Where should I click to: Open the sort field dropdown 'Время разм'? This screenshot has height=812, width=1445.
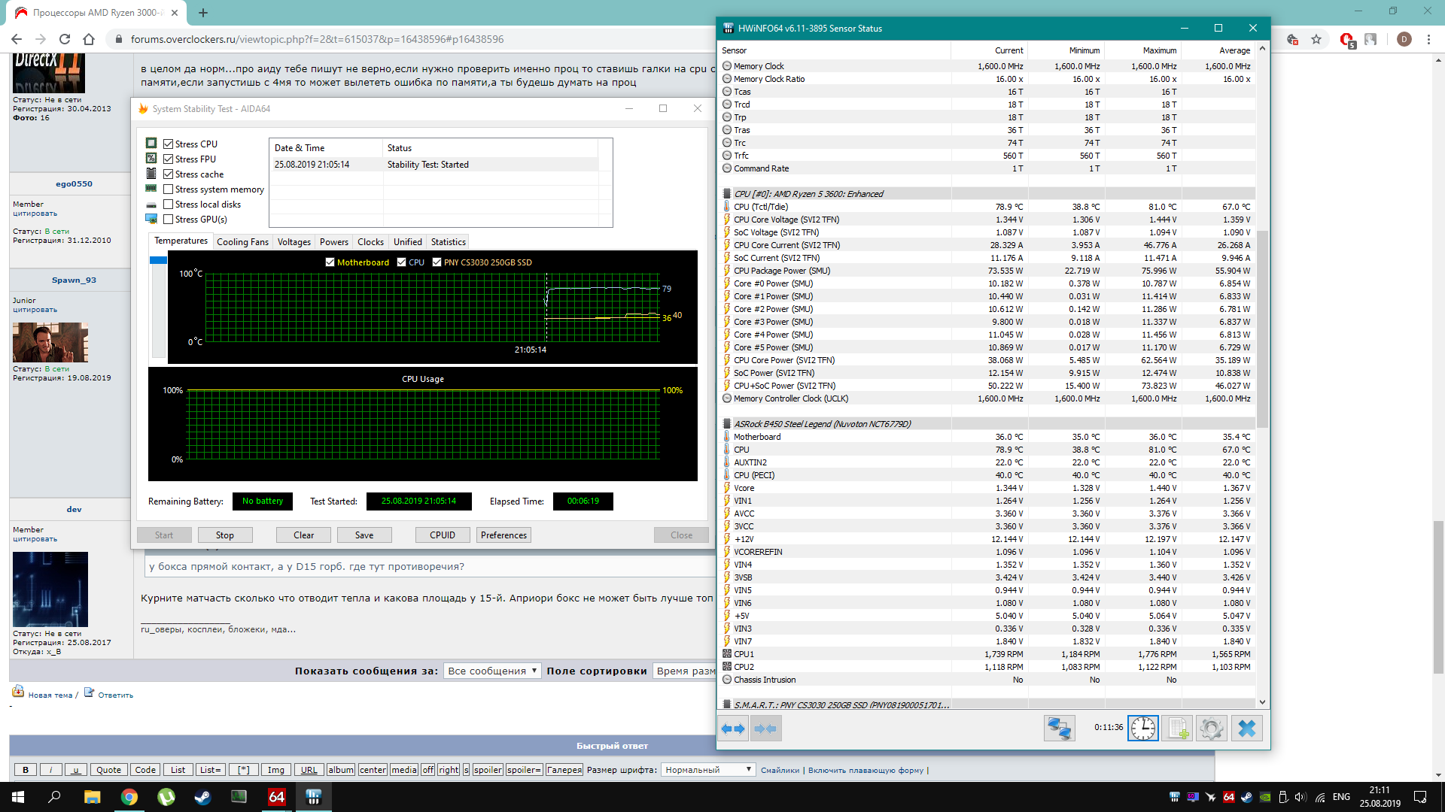[684, 671]
